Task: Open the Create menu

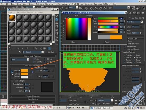Action: (x=32, y=4)
